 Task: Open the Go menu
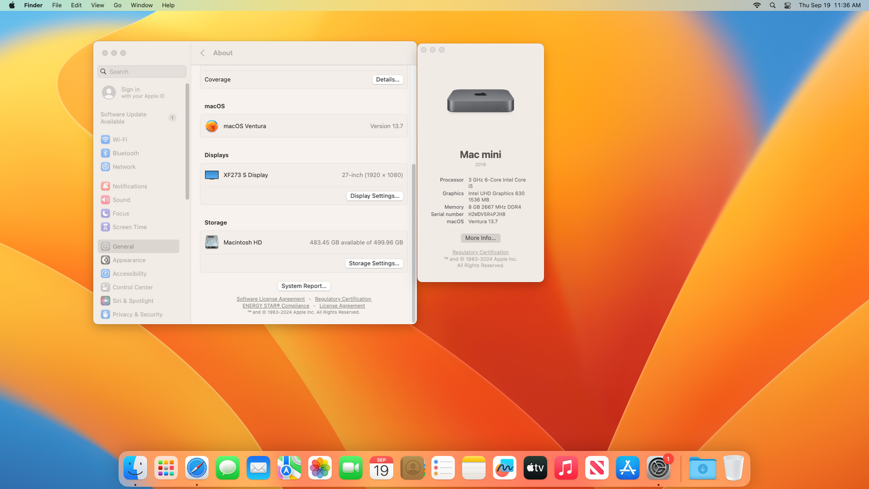(x=117, y=5)
